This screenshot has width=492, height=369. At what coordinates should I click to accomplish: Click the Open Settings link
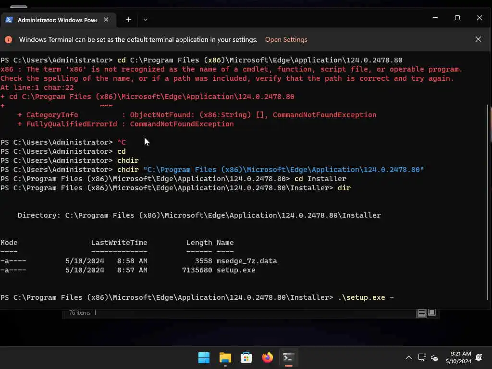(x=286, y=39)
